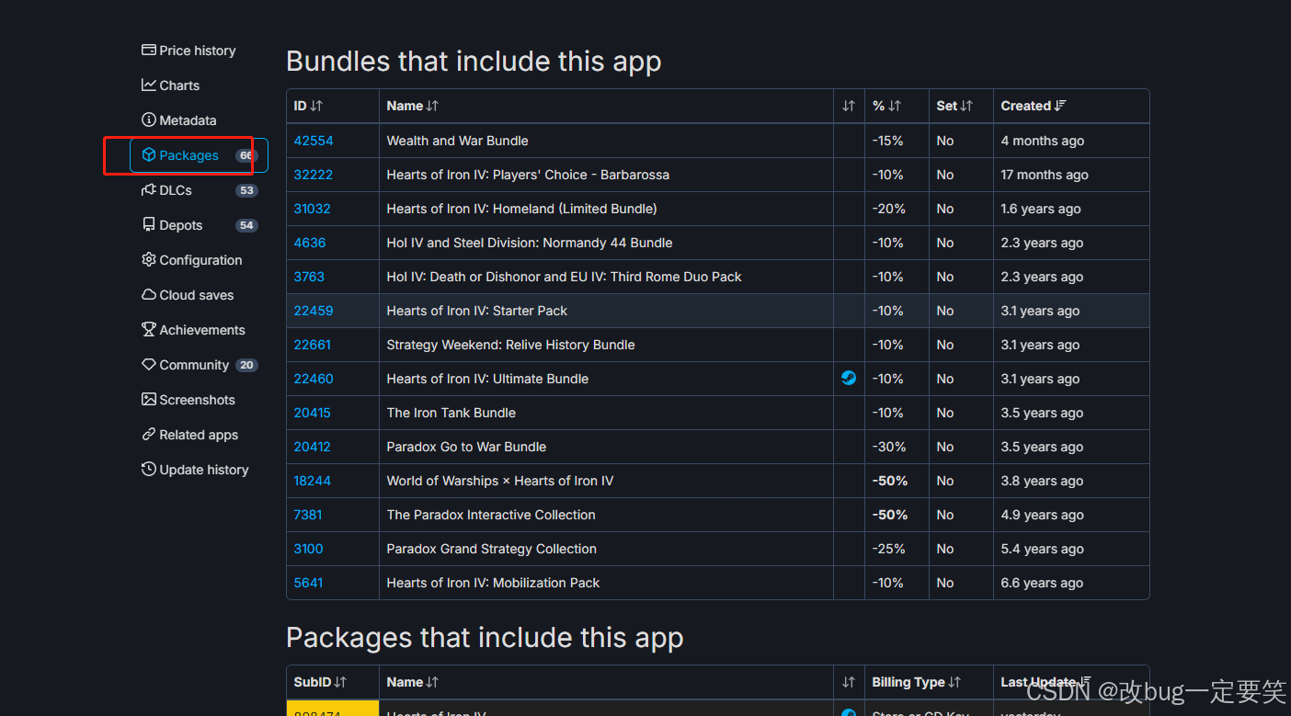Click the Related apps link icon

pos(148,435)
